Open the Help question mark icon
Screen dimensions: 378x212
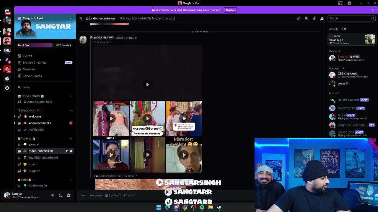click(350, 3)
